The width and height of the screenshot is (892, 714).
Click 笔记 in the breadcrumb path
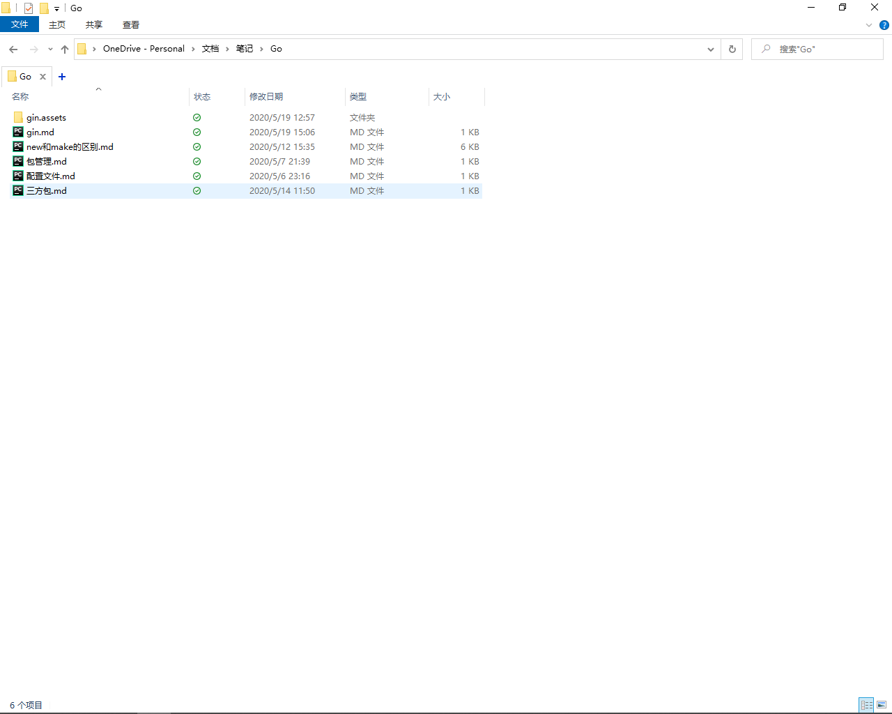click(245, 49)
